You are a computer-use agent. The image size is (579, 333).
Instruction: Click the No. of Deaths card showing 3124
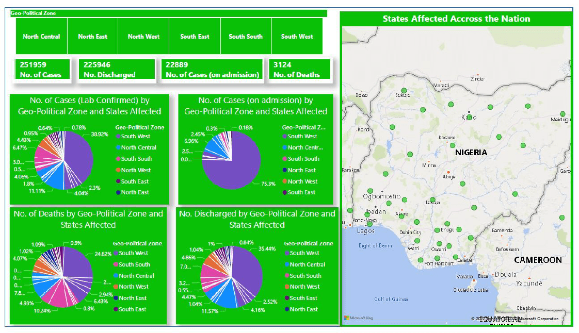click(299, 70)
